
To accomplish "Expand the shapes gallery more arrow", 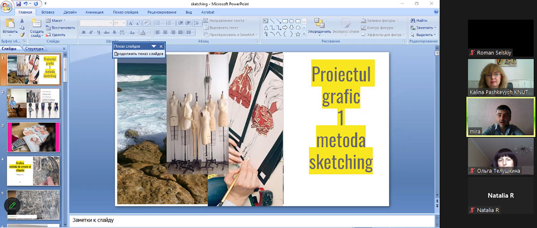I will tap(304, 34).
